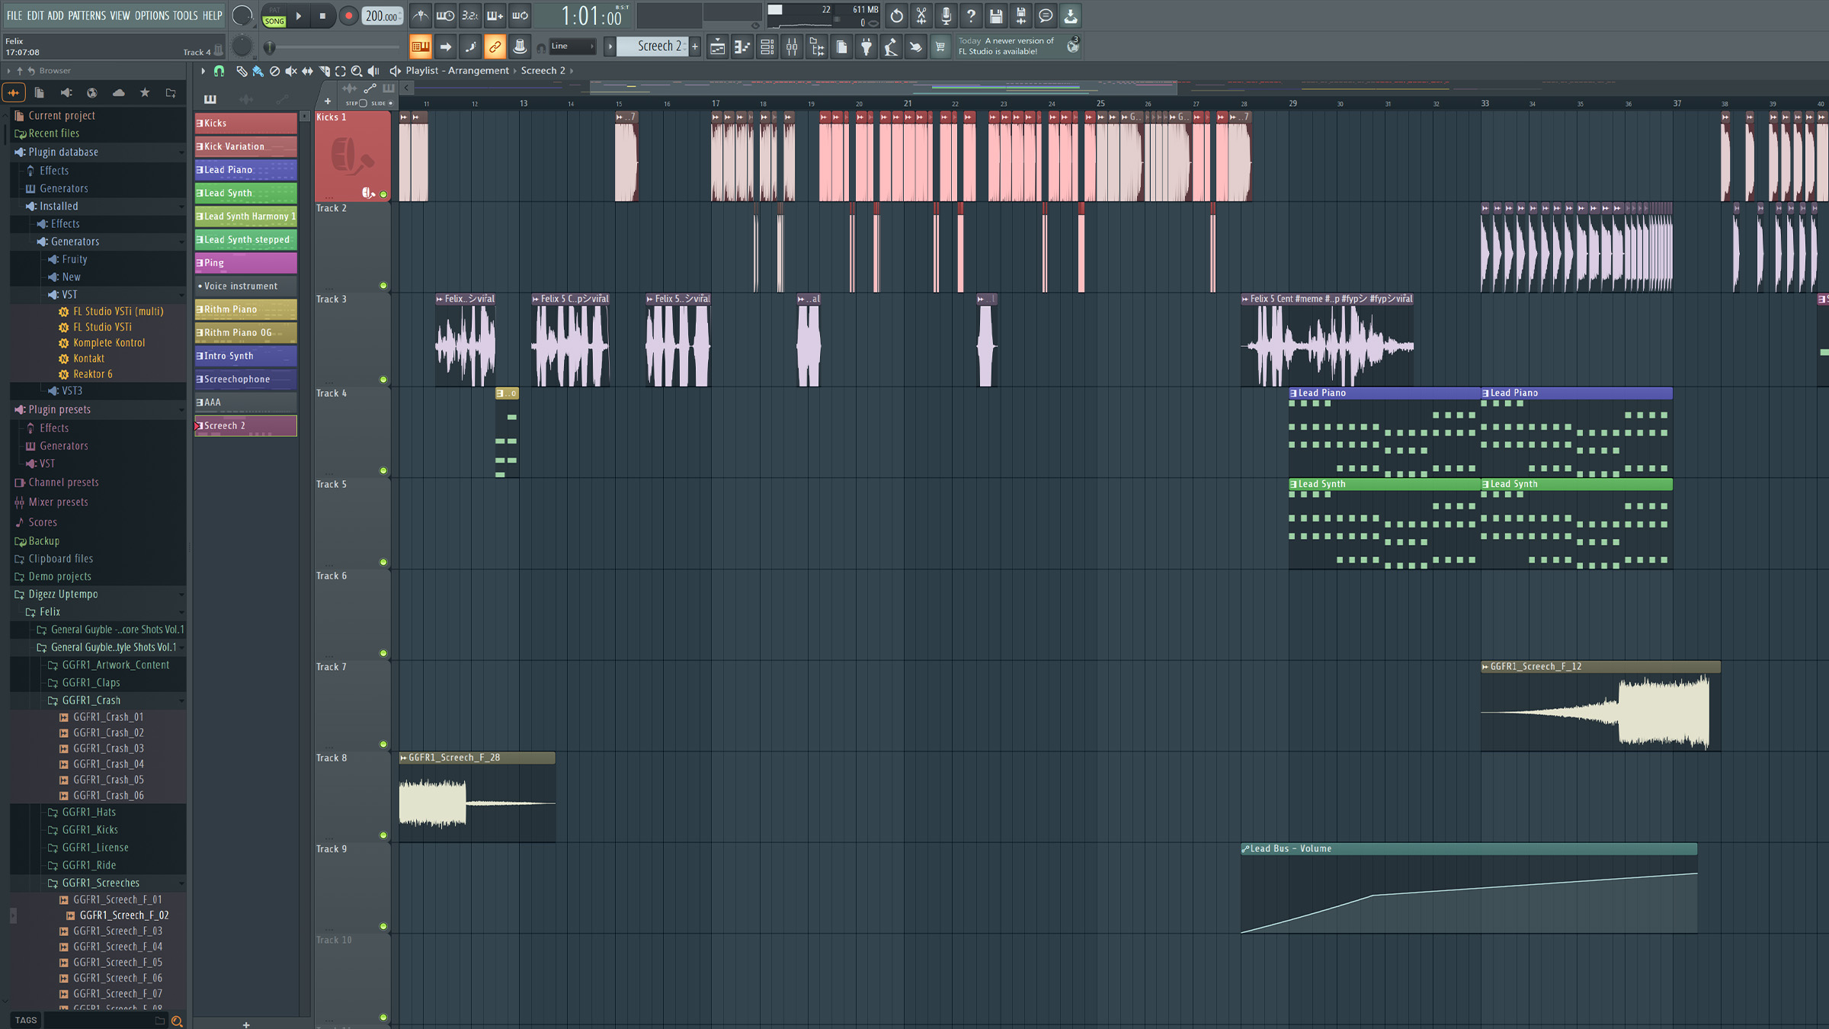Toggle the metronome icon

click(x=421, y=16)
